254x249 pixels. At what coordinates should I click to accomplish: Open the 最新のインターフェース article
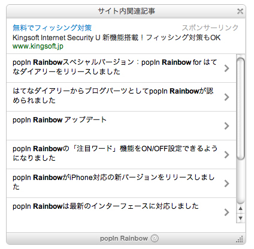121,212
